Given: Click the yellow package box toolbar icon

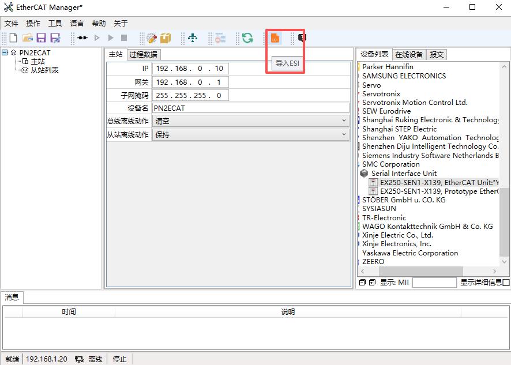Looking at the screenshot, I should [166, 38].
